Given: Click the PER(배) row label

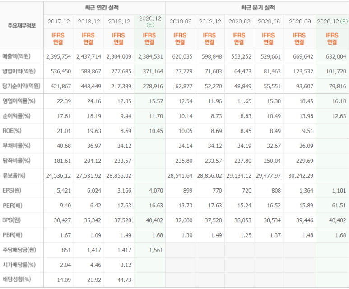Looking at the screenshot, I should [x=12, y=206].
